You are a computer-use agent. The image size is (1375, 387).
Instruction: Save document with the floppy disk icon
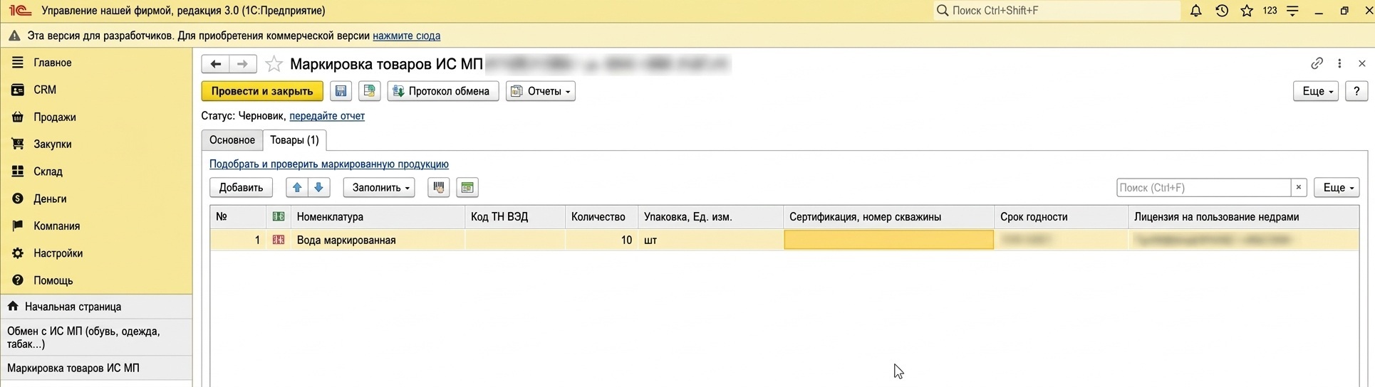pos(341,91)
